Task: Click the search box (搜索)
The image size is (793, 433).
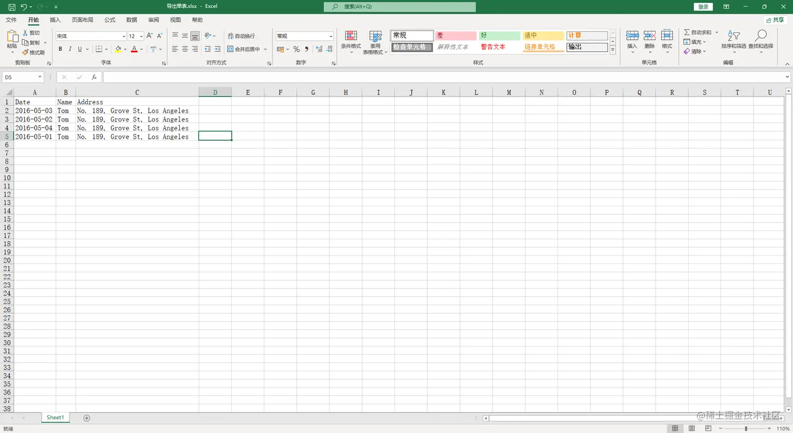Action: coord(400,7)
